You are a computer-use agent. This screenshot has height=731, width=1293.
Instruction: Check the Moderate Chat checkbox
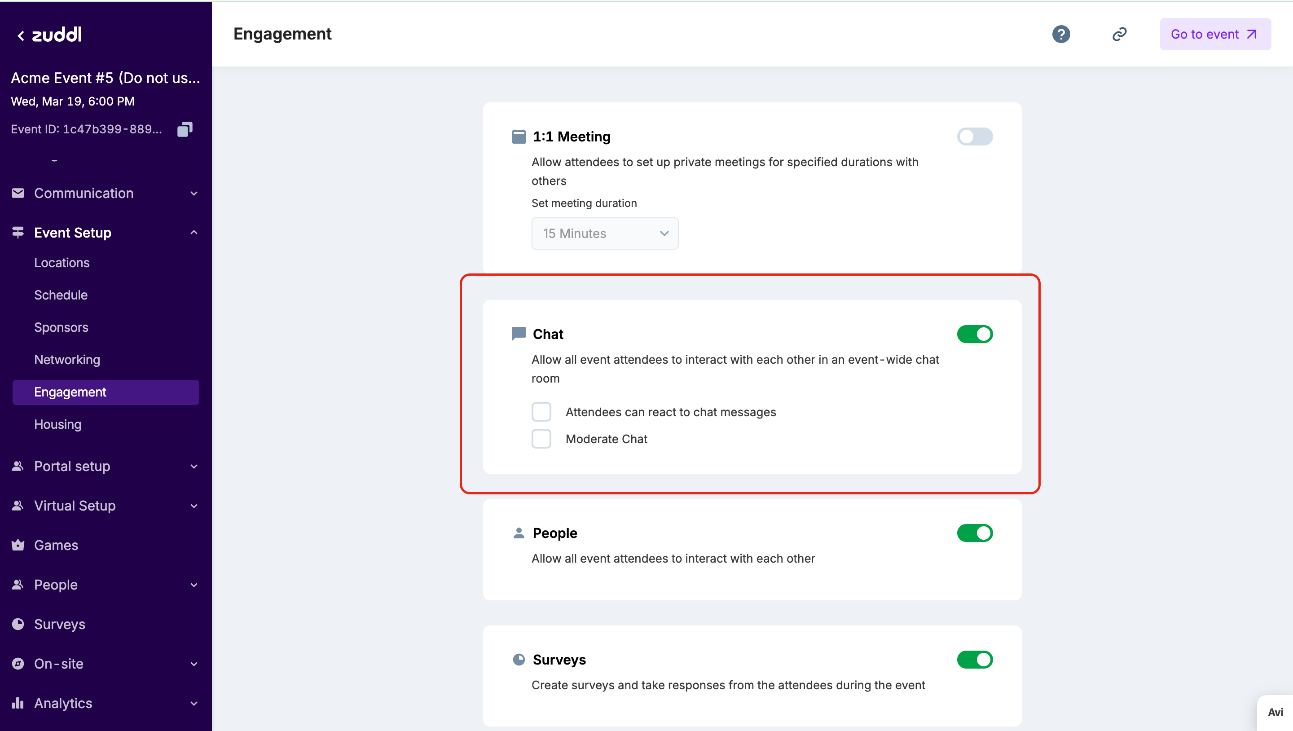pos(541,439)
